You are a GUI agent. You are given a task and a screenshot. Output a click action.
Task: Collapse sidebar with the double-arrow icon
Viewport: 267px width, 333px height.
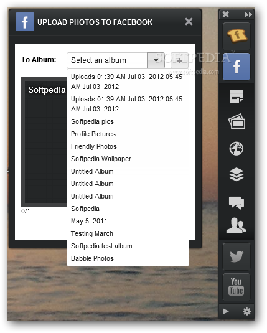coord(248,15)
